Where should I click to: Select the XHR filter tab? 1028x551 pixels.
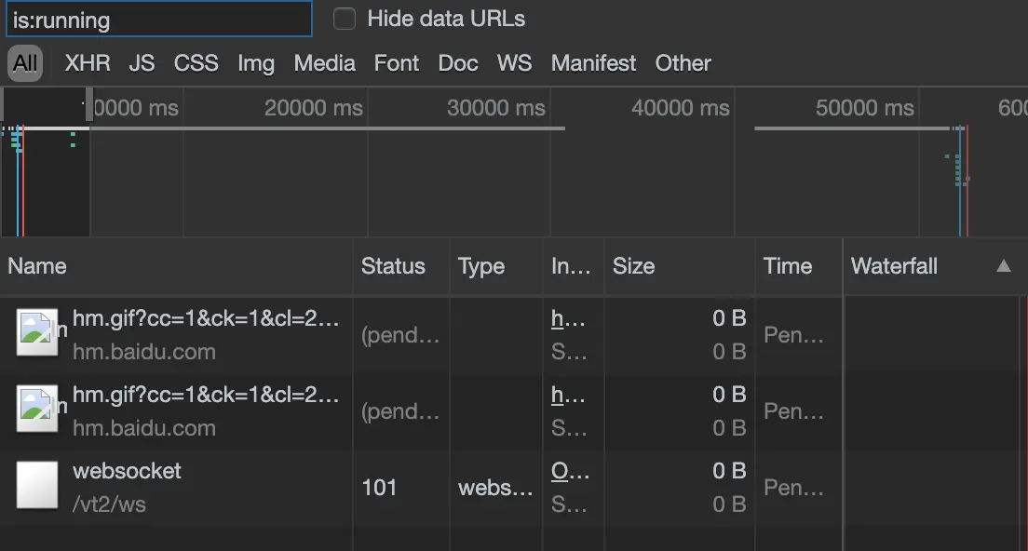point(88,63)
